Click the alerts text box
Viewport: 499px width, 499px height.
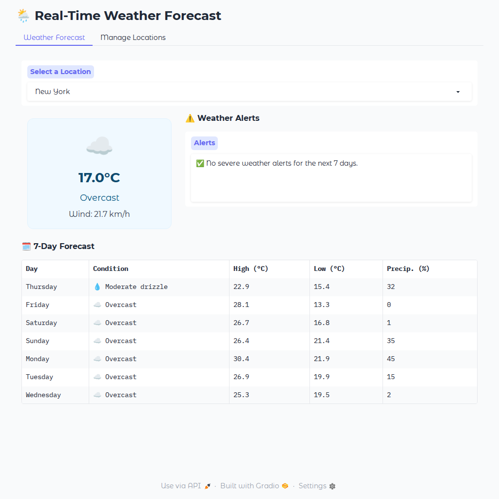click(331, 177)
